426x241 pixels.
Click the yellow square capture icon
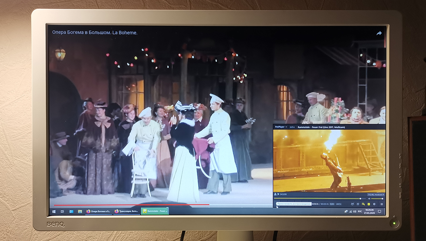[369, 204]
